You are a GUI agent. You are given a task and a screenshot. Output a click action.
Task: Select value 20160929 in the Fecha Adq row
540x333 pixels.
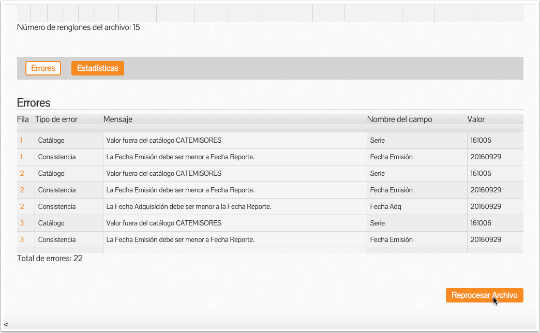[x=486, y=206]
